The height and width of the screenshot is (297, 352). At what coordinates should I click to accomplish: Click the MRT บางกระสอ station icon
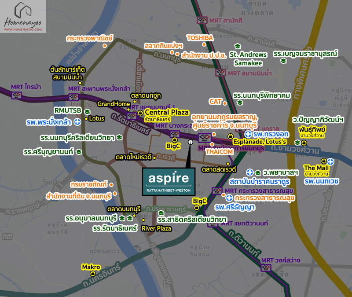coord(175,134)
